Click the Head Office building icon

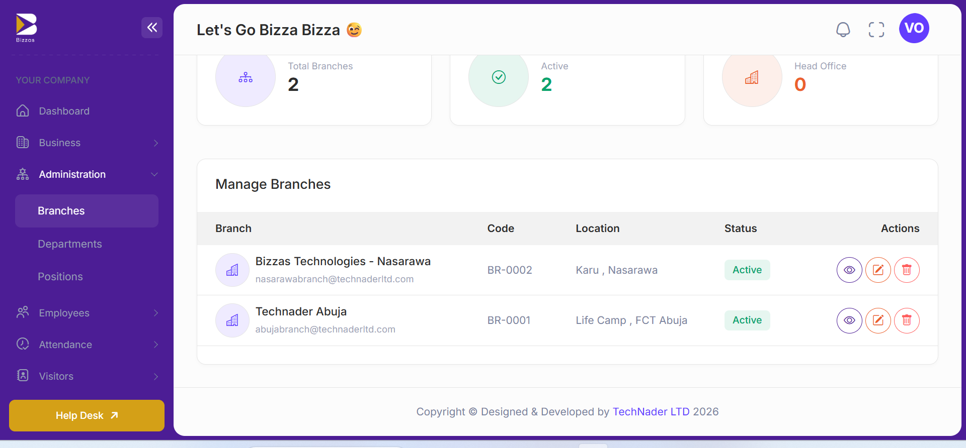(x=752, y=77)
